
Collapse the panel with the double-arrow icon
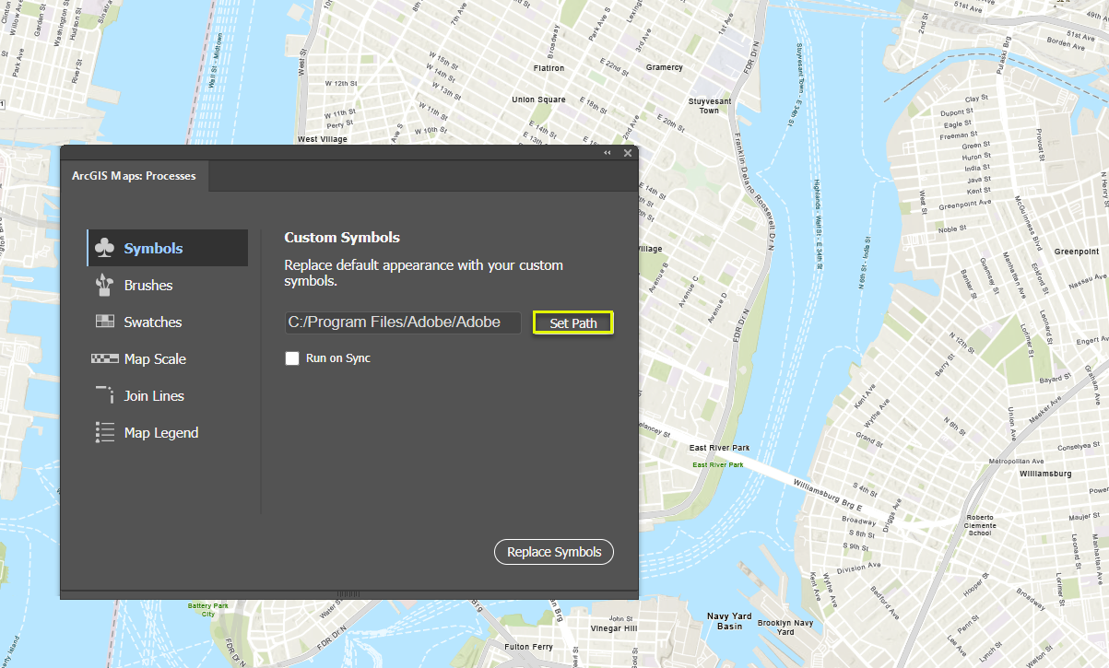pos(608,153)
